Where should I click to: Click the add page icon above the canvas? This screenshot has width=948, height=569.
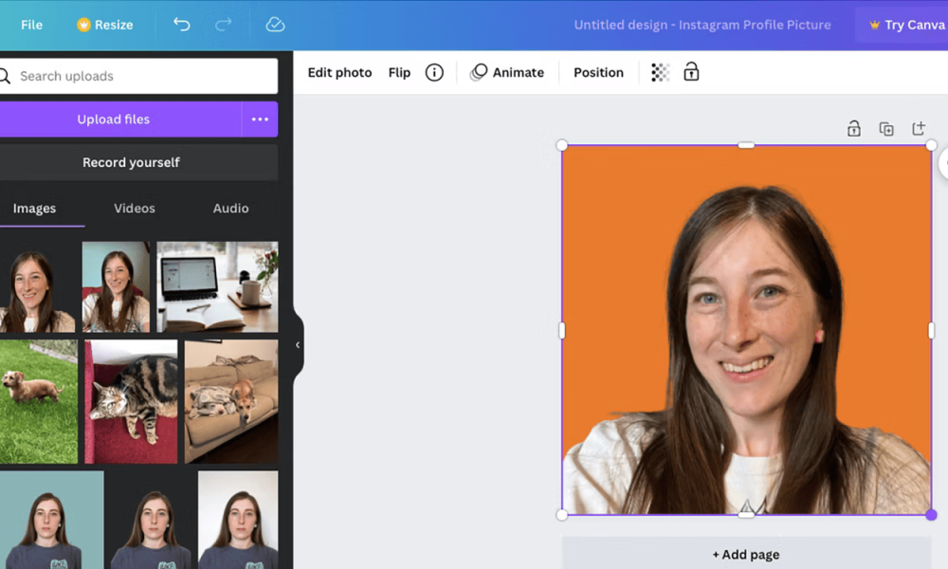click(x=919, y=128)
